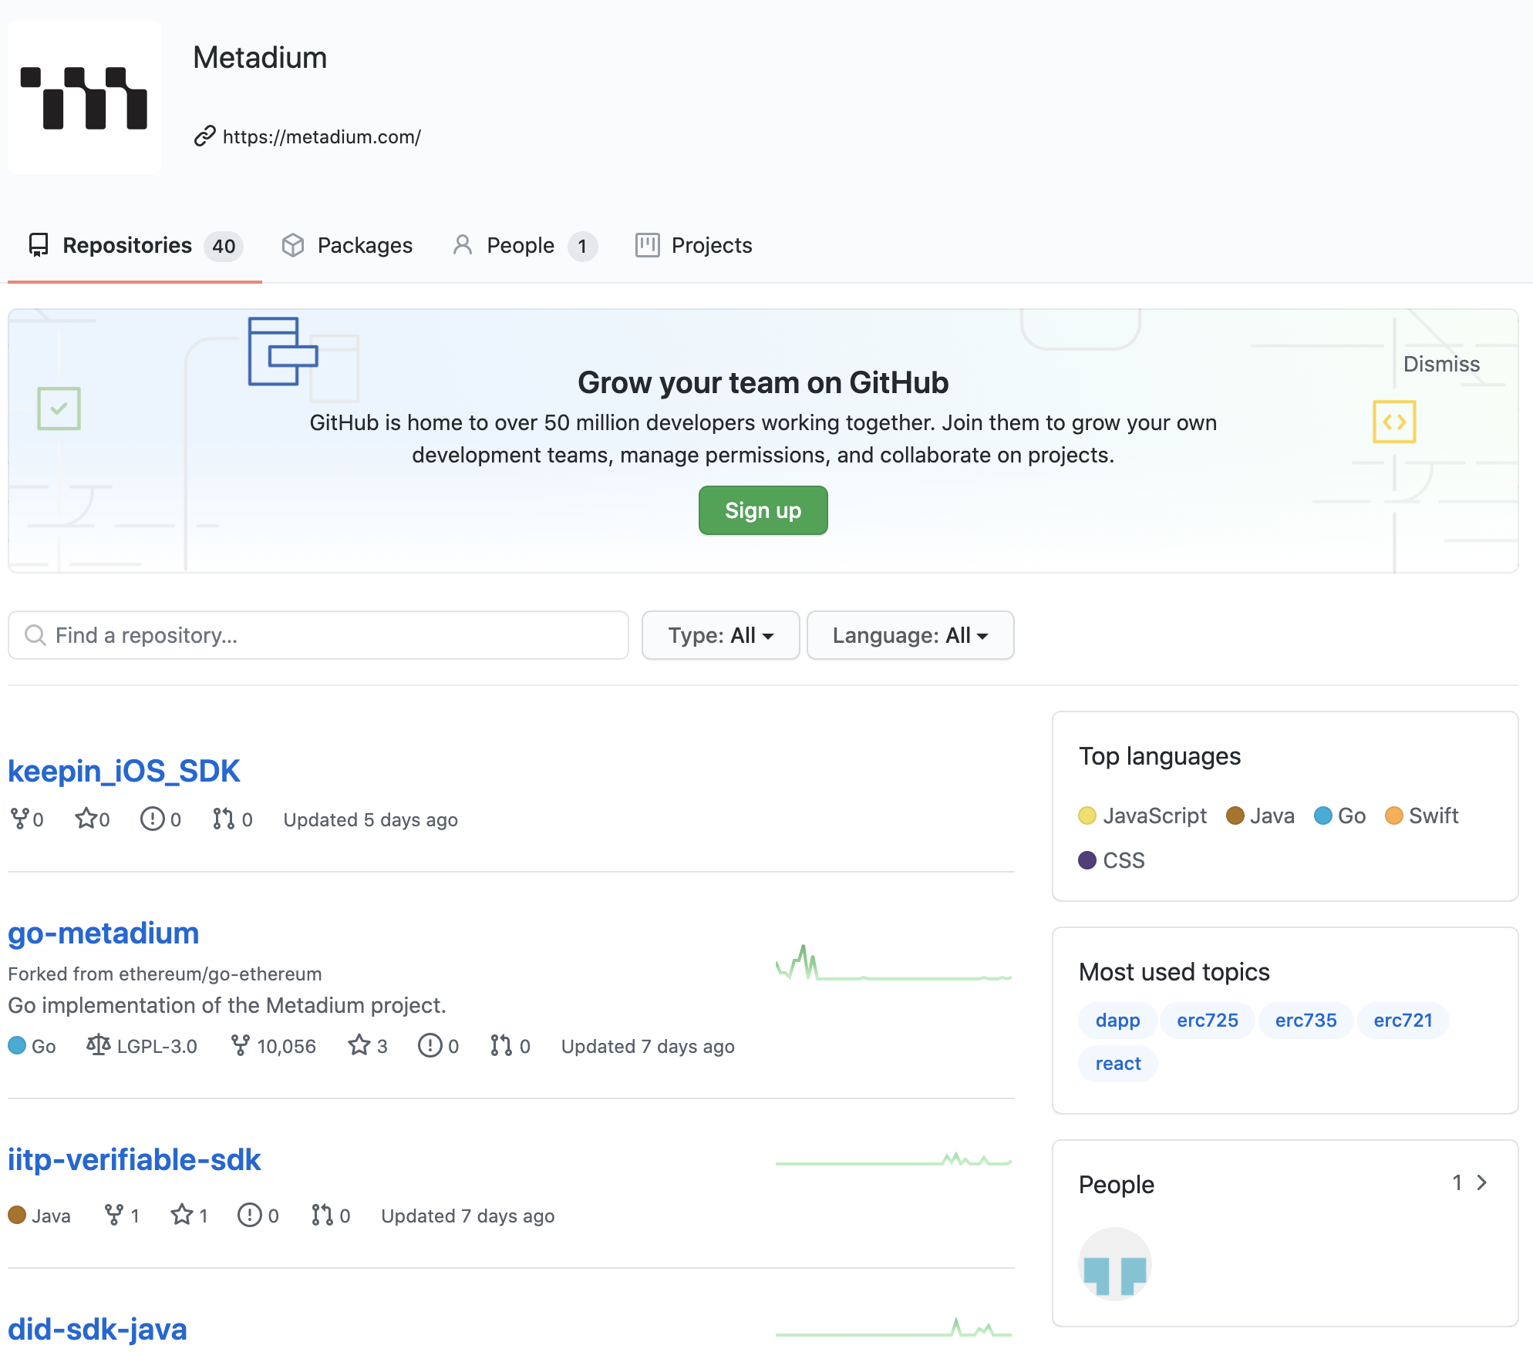Open the Language: All dropdown

click(x=910, y=635)
